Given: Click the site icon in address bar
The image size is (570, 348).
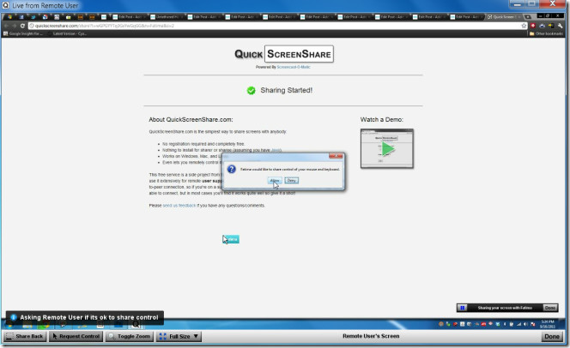Looking at the screenshot, I should click(32, 26).
